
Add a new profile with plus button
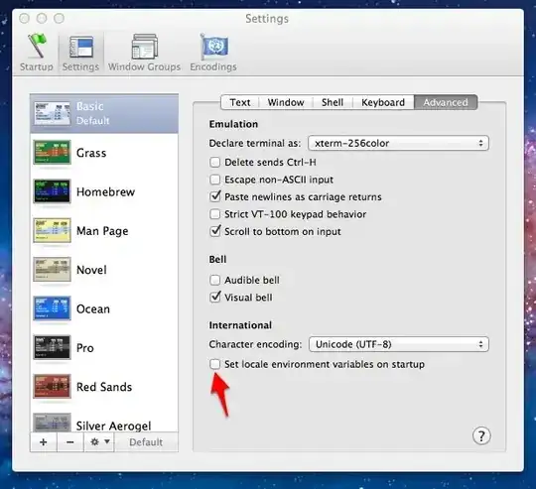click(x=44, y=442)
